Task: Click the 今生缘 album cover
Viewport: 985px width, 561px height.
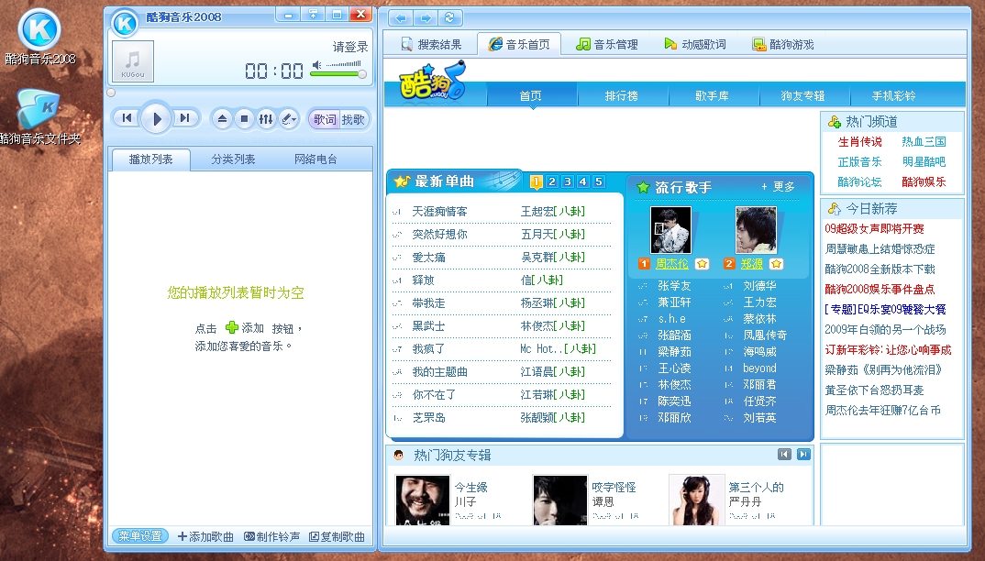Action: pyautogui.click(x=423, y=500)
